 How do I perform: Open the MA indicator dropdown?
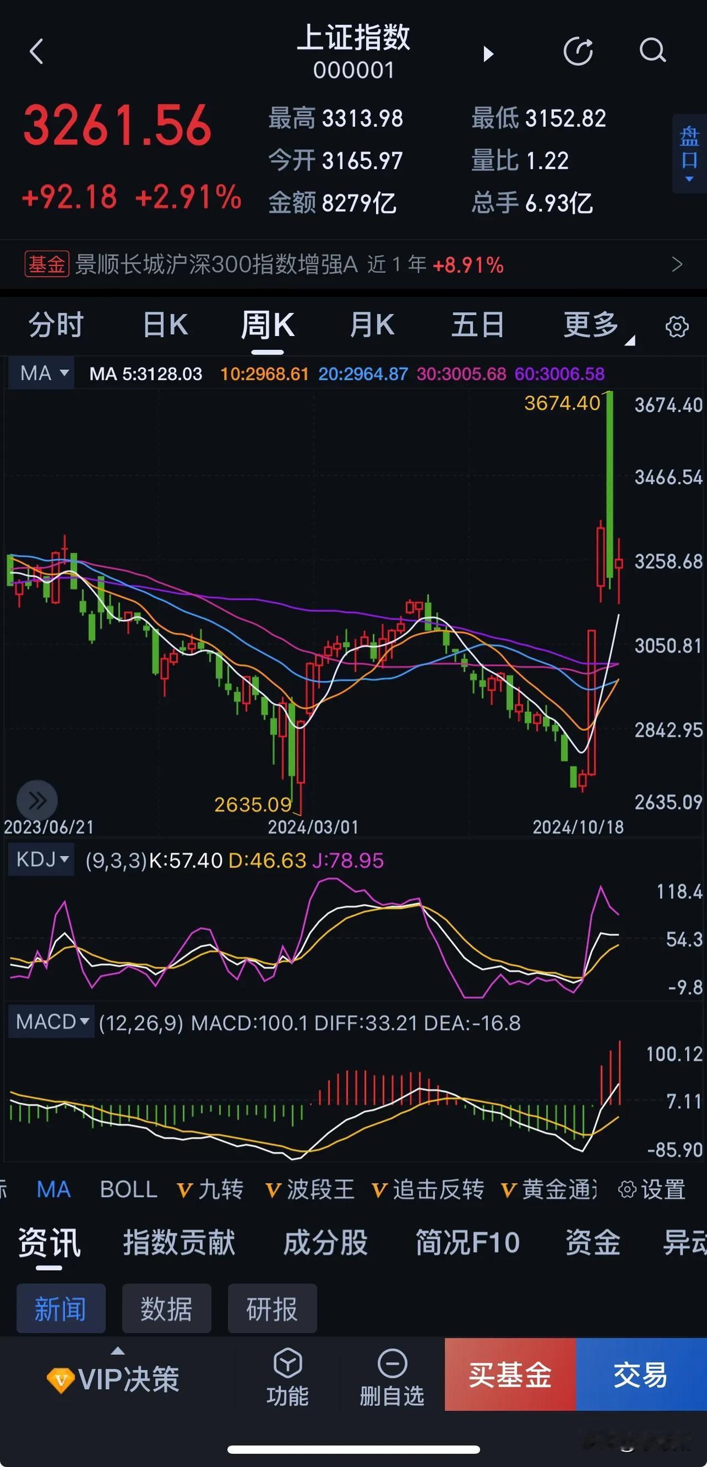click(x=41, y=373)
